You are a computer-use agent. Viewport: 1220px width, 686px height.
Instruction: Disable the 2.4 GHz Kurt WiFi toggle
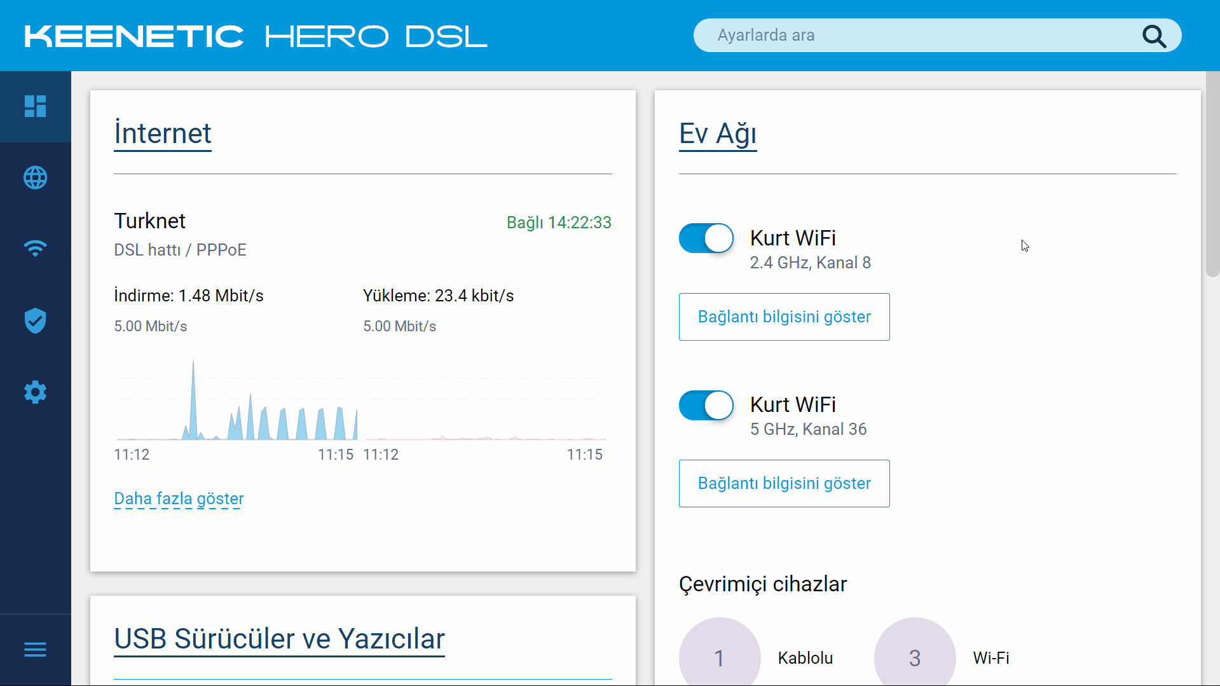(x=706, y=238)
